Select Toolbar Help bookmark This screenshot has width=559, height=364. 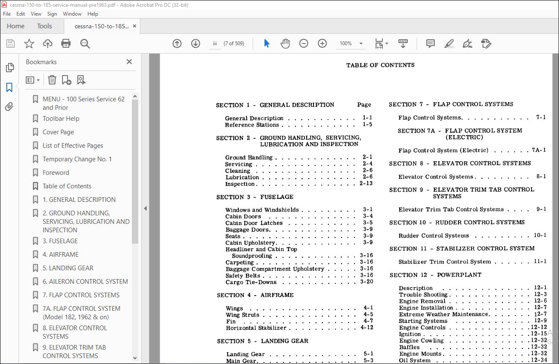[x=61, y=119]
